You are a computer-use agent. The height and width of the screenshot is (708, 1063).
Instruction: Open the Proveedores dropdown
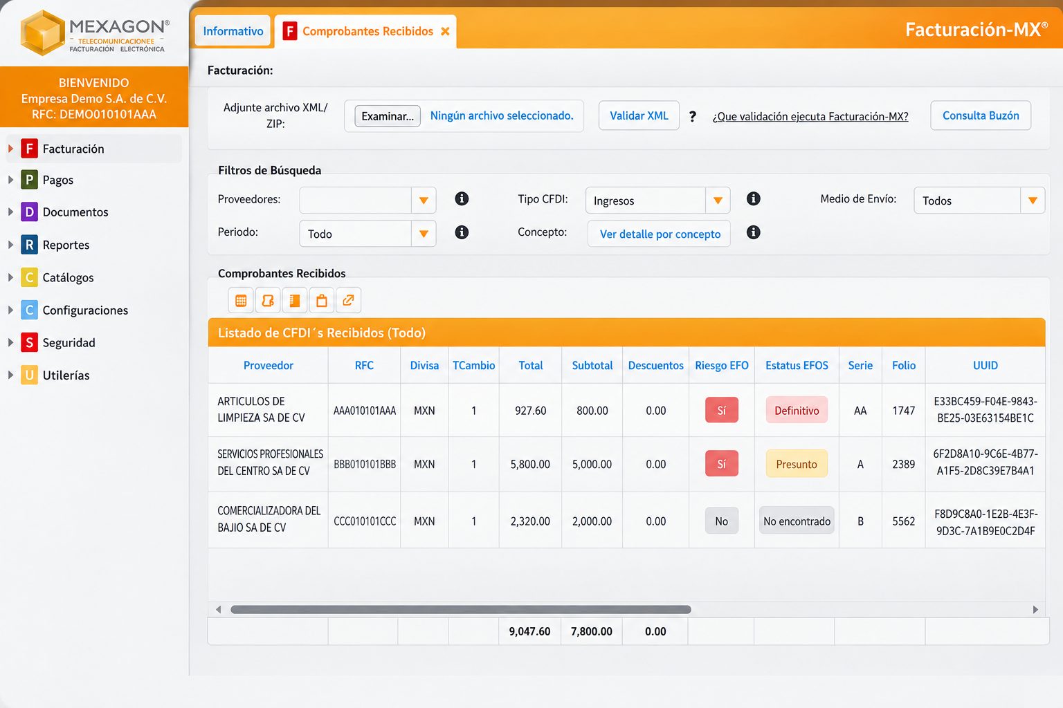(424, 201)
